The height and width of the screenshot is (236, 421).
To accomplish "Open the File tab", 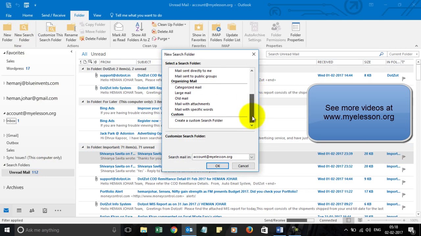I will (9, 15).
